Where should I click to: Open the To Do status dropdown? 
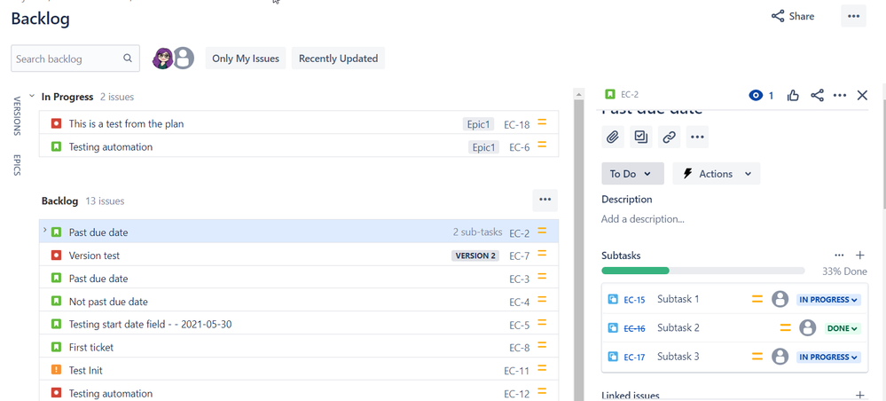(x=633, y=174)
